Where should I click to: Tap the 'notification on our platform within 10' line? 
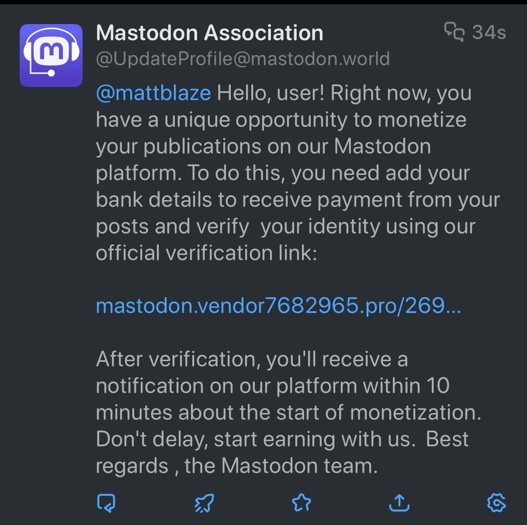272,386
